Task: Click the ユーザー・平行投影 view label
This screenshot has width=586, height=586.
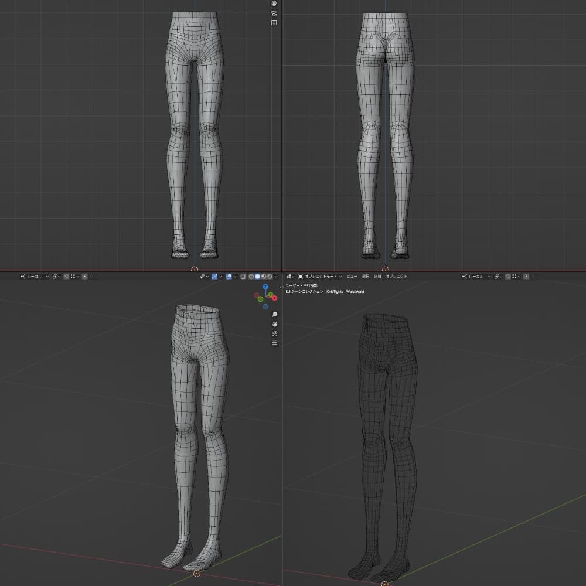Action: [x=301, y=286]
